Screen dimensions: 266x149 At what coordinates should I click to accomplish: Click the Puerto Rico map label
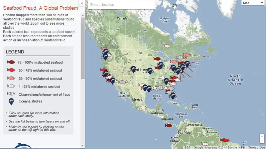(195, 106)
